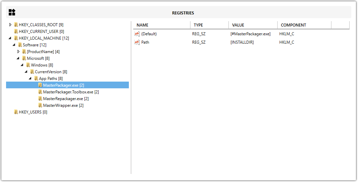Click the (Default) string value icon
The width and height of the screenshot is (358, 182).
pos(137,34)
